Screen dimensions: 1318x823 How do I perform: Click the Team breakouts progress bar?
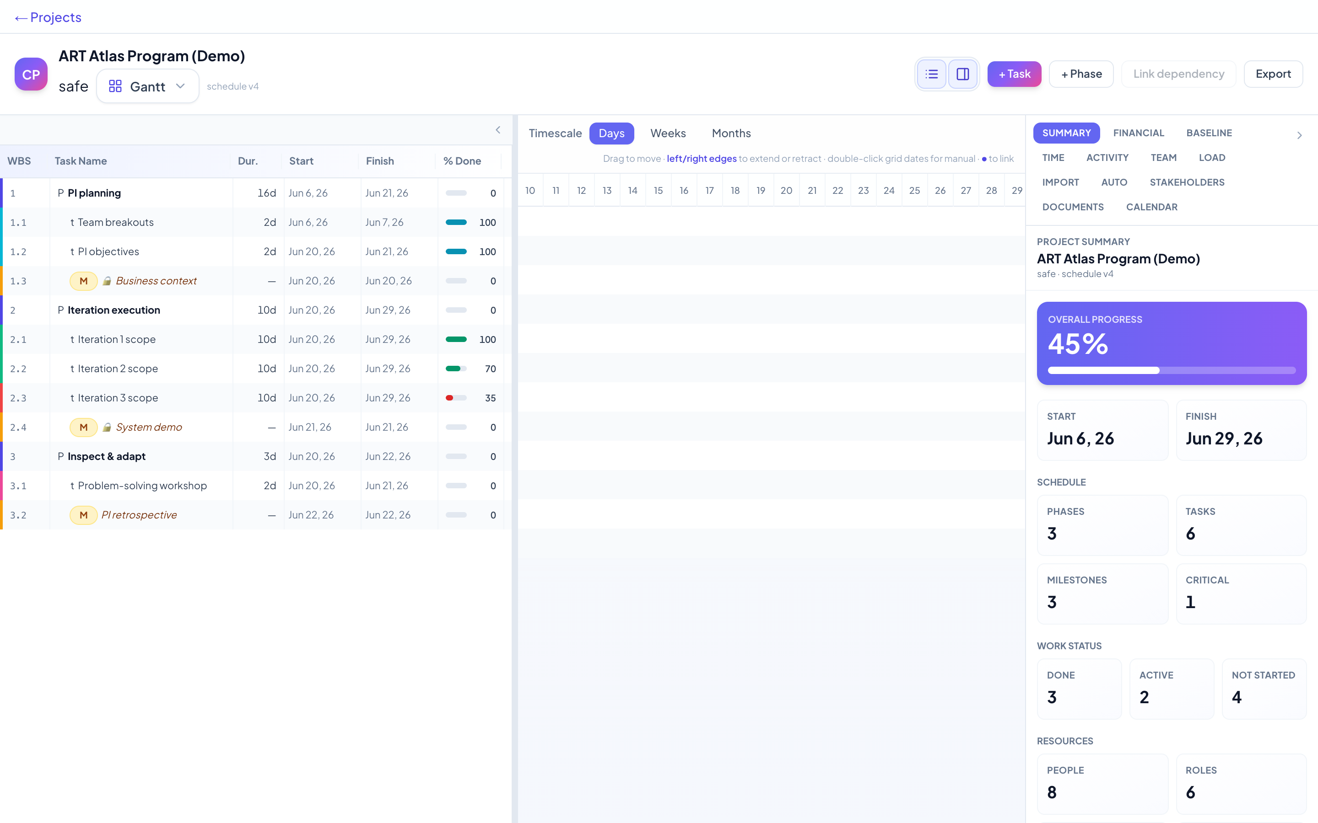click(x=456, y=222)
